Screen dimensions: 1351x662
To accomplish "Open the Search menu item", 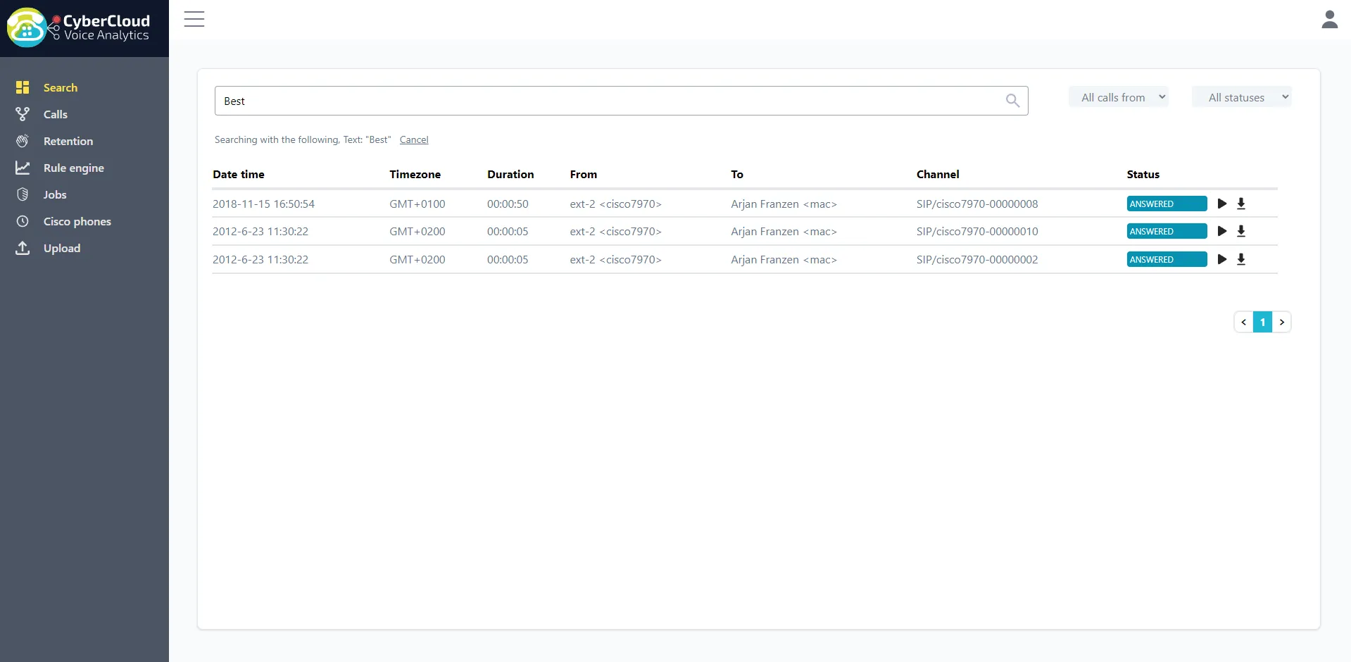I will 61,87.
